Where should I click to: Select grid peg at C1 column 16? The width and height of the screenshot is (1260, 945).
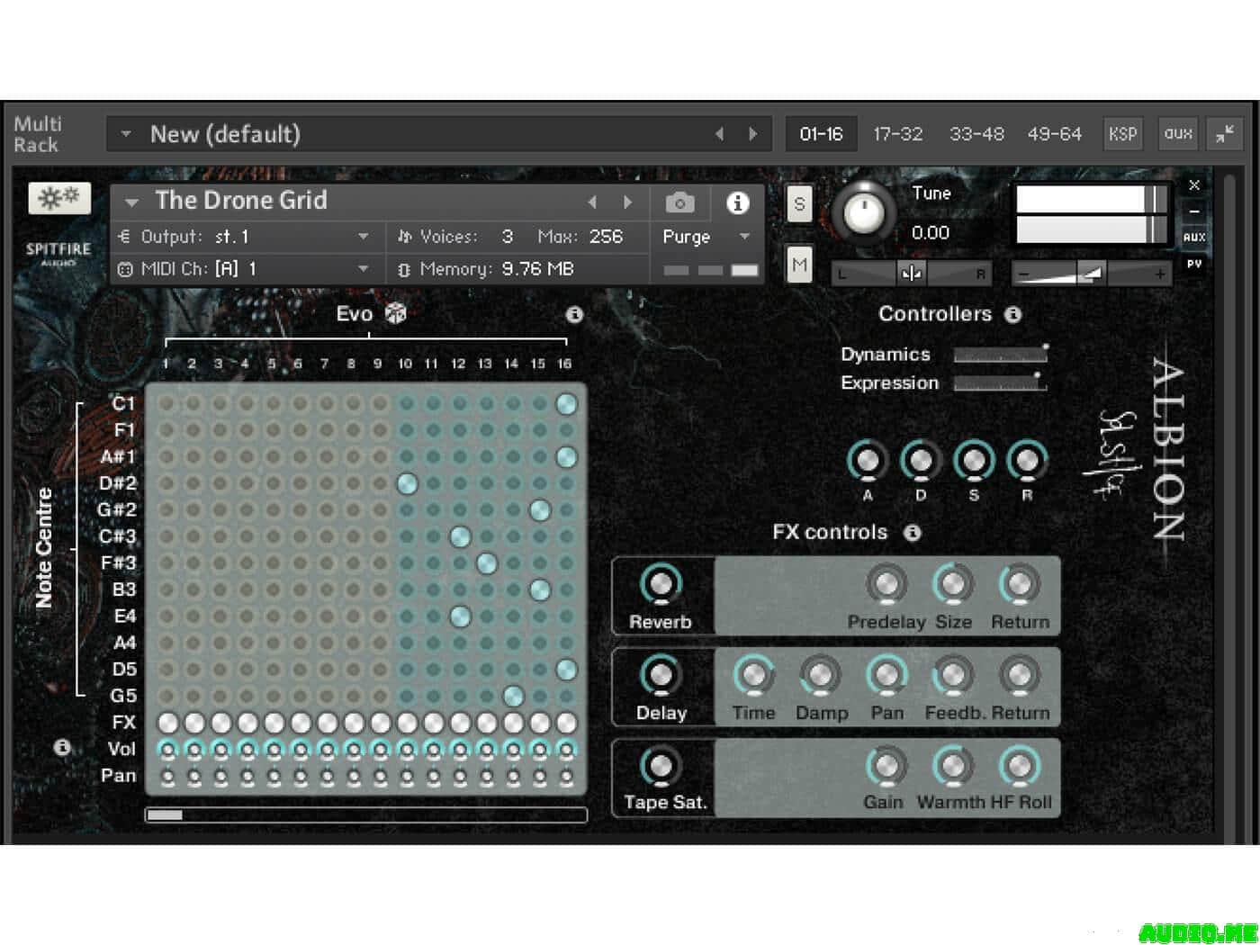(566, 404)
